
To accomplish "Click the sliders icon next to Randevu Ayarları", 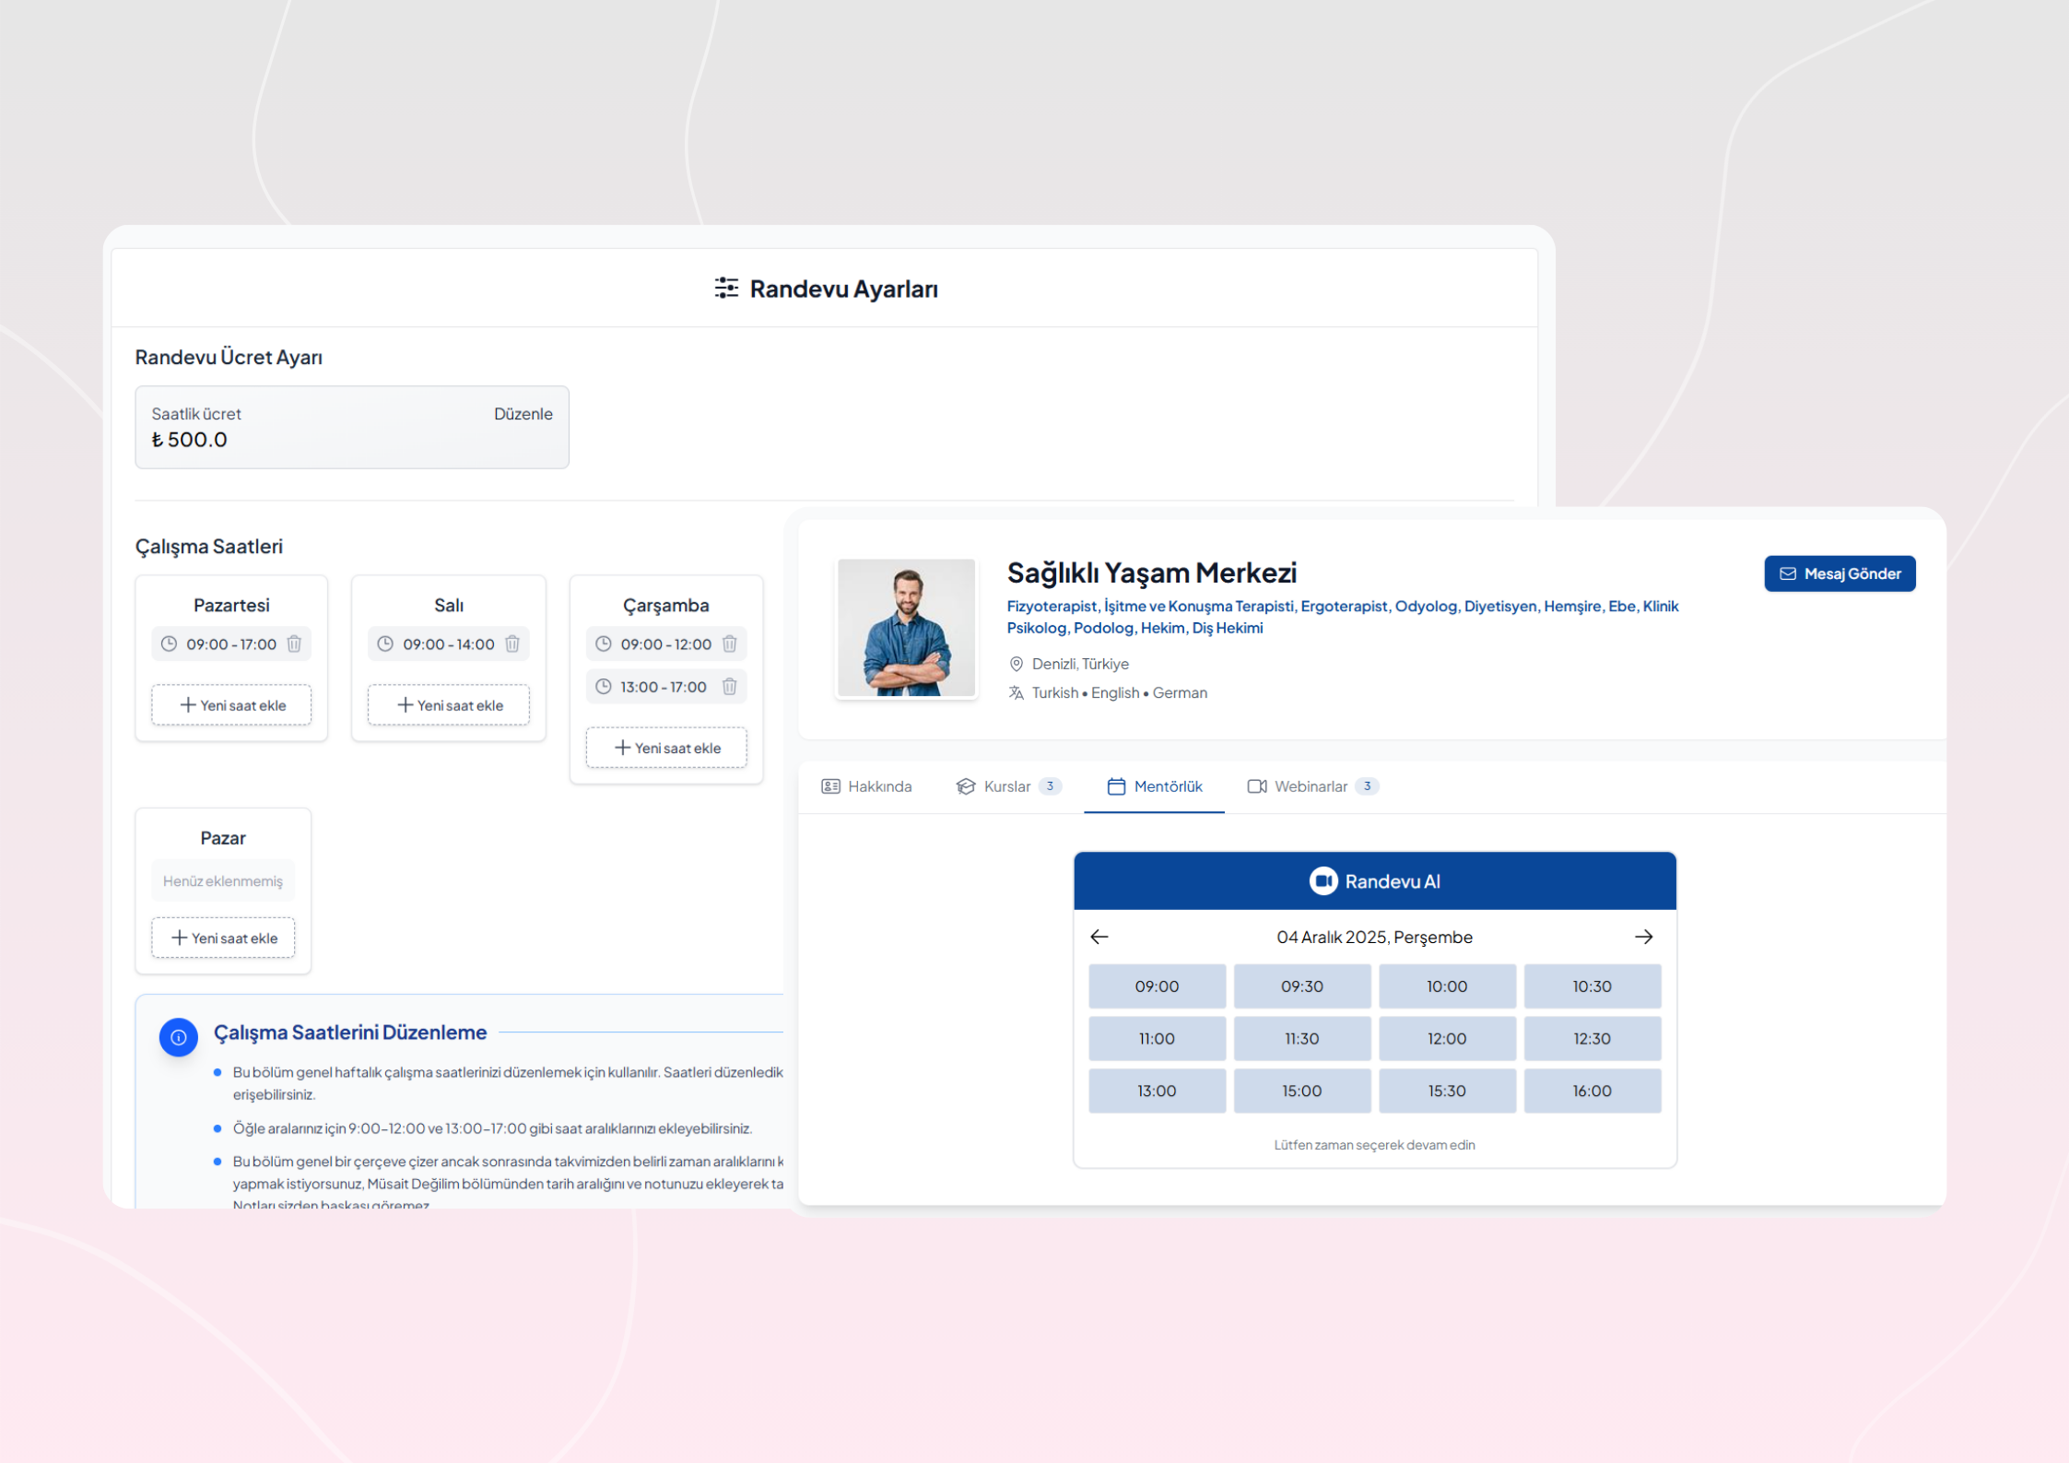I will pyautogui.click(x=726, y=289).
